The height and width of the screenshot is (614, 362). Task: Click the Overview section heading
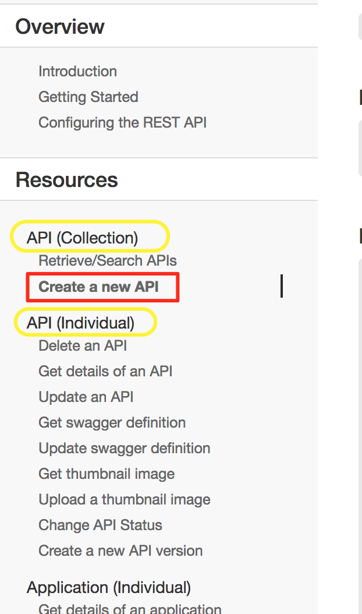point(60,26)
